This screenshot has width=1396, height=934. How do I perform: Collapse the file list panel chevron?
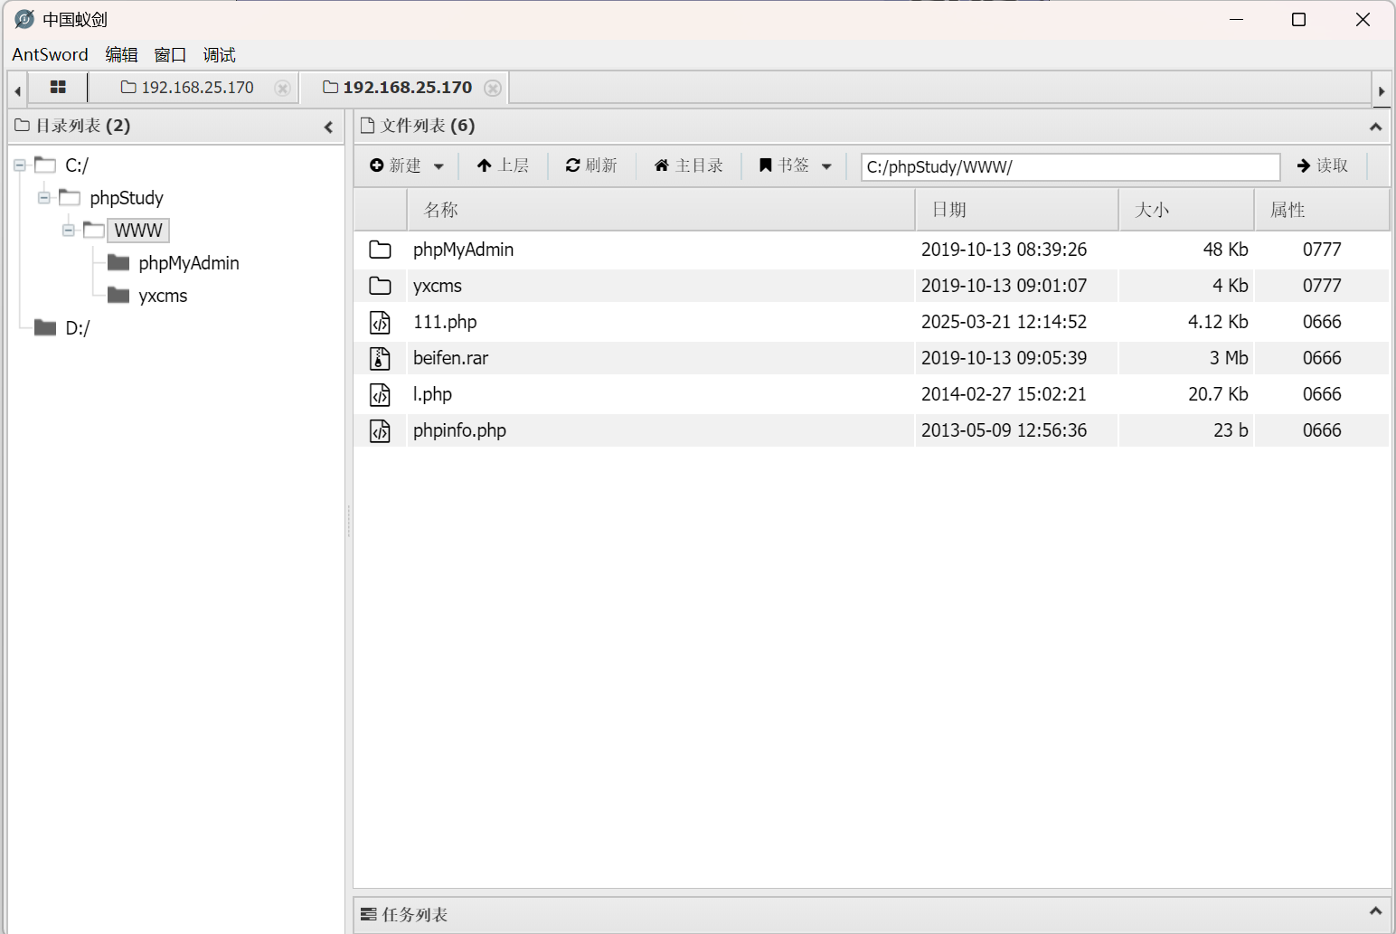click(1375, 127)
